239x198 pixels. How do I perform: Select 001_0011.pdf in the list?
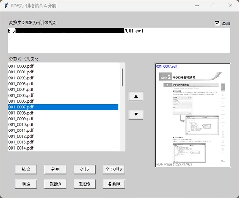(x=63, y=130)
